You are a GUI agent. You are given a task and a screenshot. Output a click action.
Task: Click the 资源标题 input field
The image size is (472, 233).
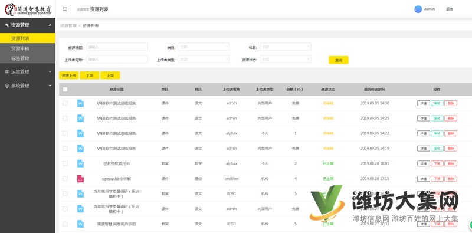117,47
